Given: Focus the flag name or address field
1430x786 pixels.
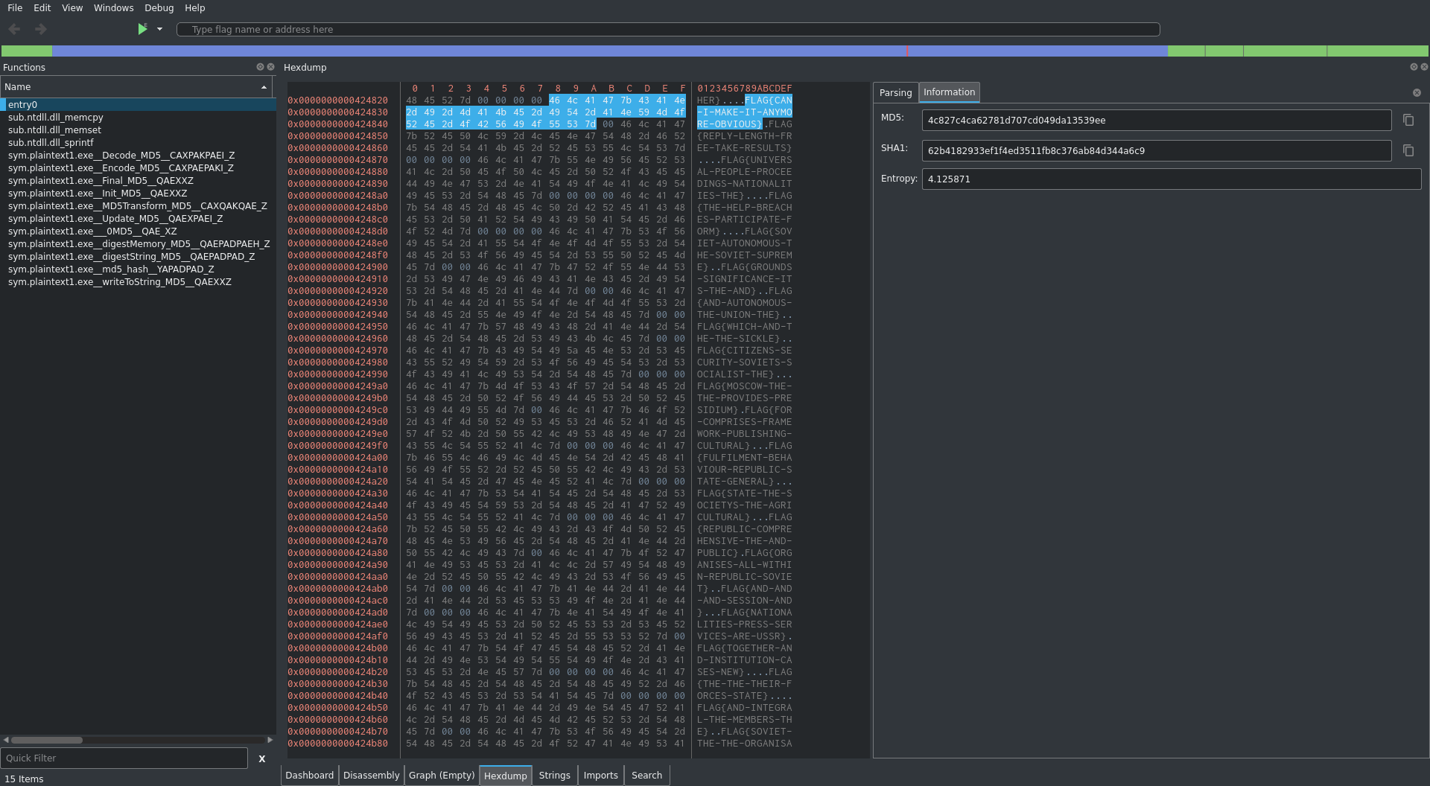Looking at the screenshot, I should point(668,29).
